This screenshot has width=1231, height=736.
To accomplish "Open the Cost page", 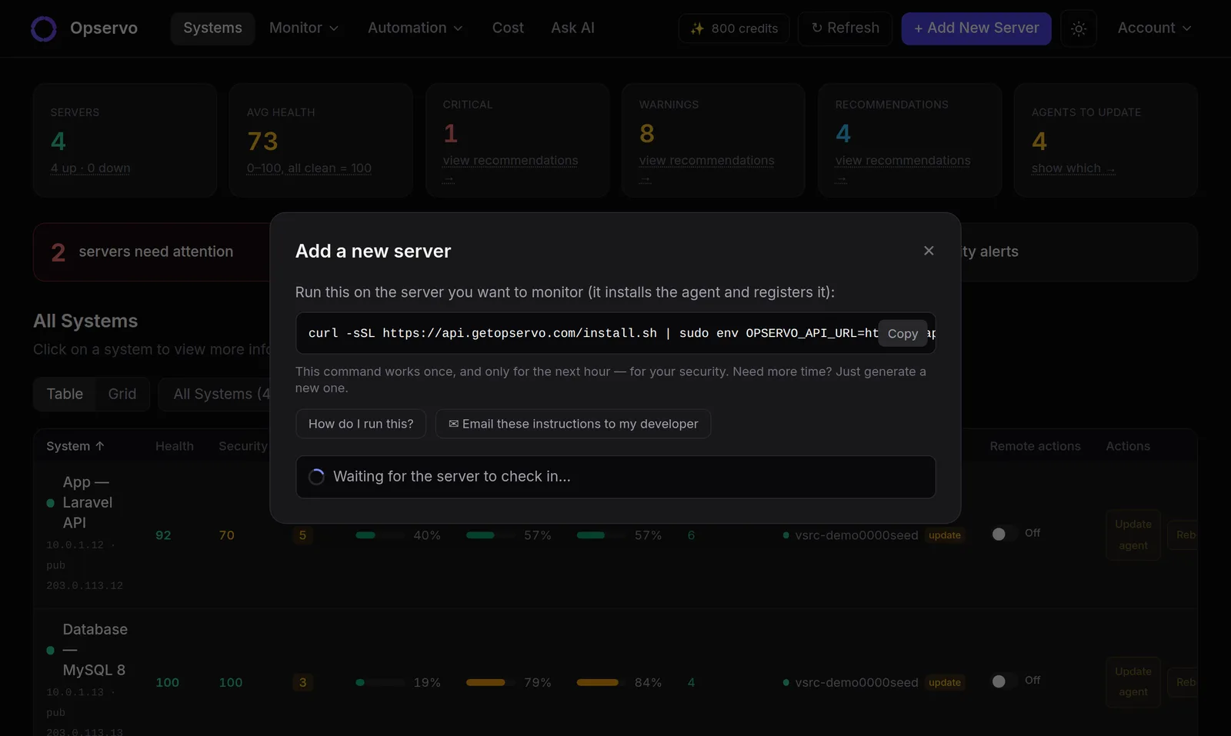I will (x=508, y=28).
